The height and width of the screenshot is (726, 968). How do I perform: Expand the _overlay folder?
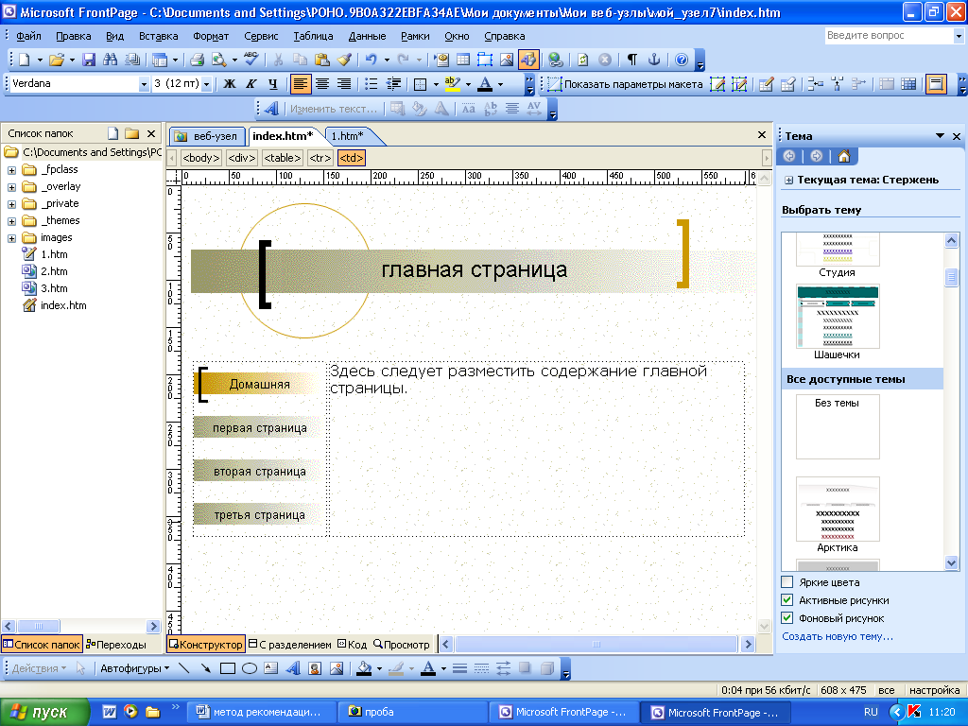pyautogui.click(x=11, y=187)
